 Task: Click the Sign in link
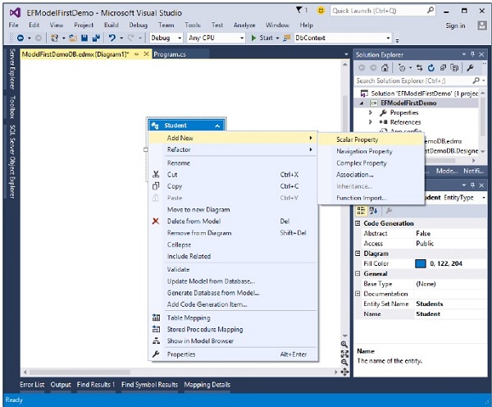pyautogui.click(x=455, y=25)
